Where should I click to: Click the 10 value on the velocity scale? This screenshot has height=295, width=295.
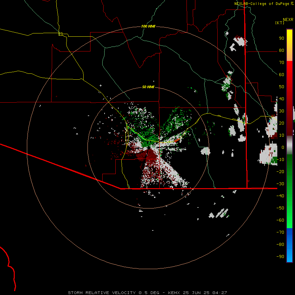[x=282, y=135]
